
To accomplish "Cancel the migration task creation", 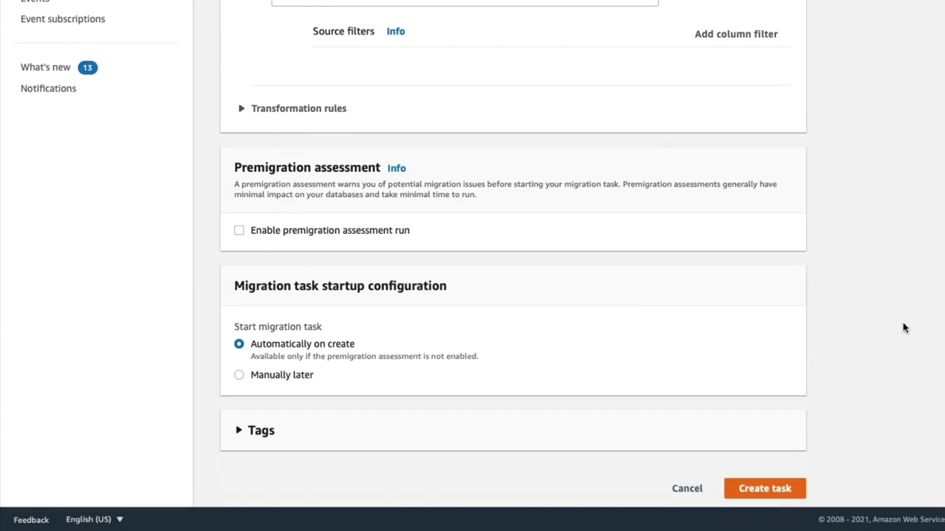I will click(687, 488).
